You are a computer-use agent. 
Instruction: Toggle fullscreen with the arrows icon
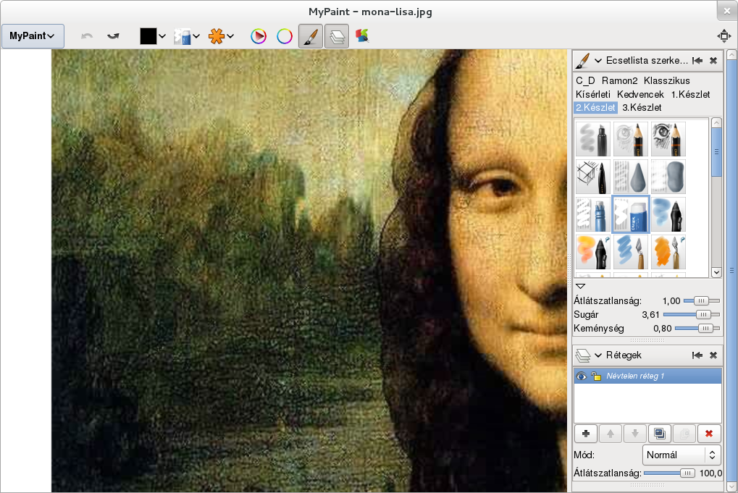click(x=724, y=35)
